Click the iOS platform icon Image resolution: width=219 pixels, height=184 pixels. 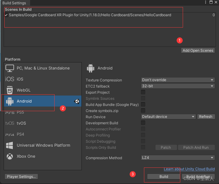pyautogui.click(x=10, y=79)
